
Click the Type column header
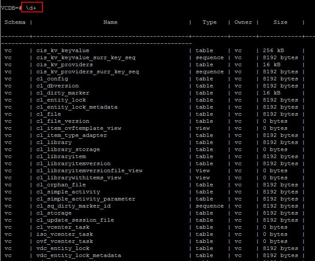[x=209, y=22]
